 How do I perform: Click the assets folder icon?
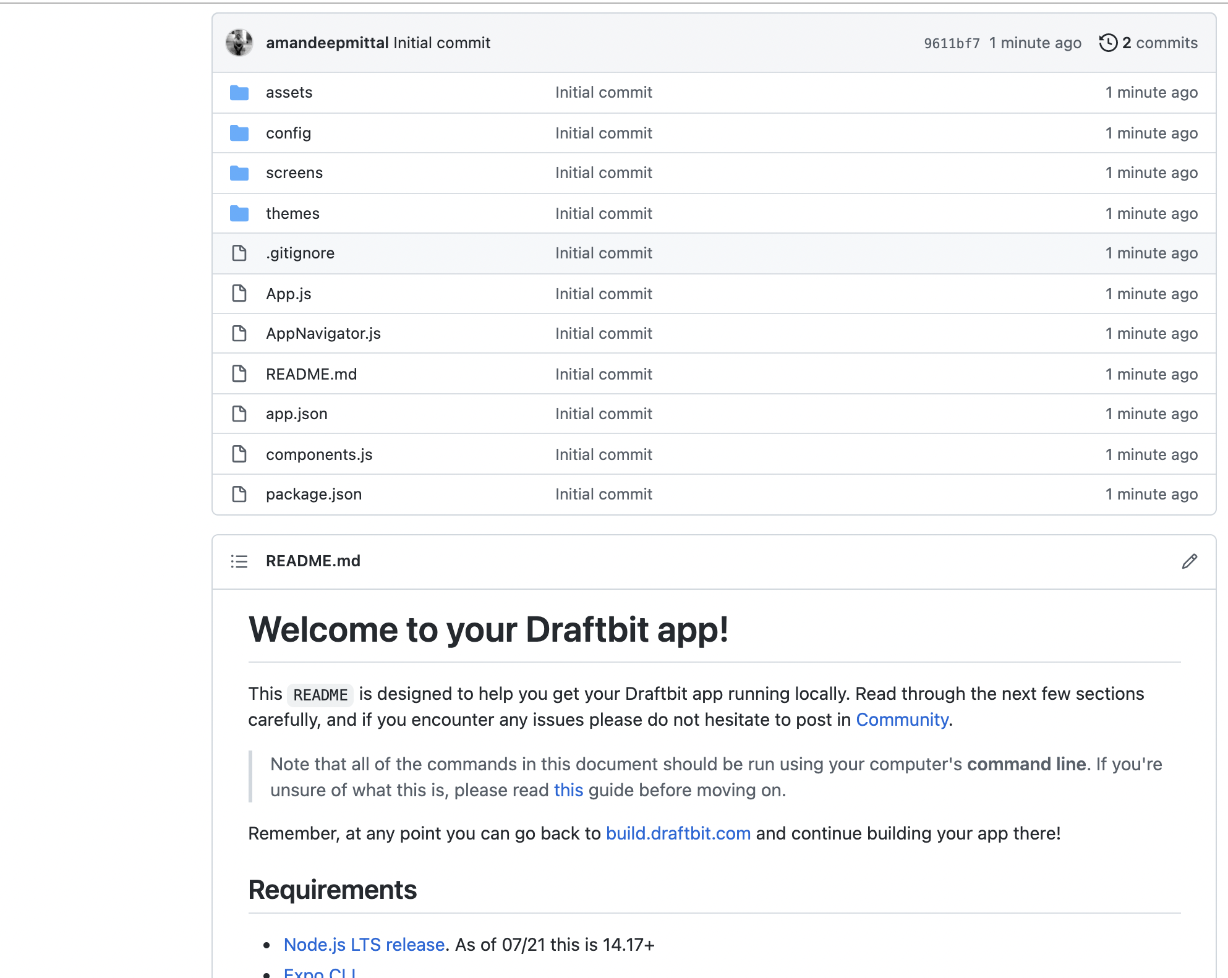tap(239, 93)
